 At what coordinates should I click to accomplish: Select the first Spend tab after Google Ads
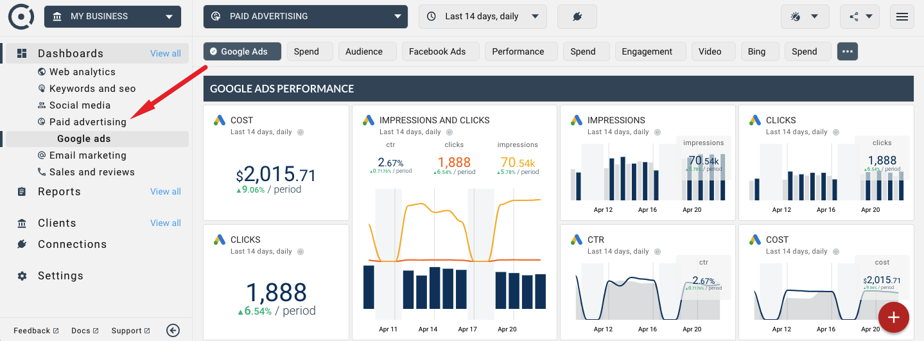click(310, 51)
